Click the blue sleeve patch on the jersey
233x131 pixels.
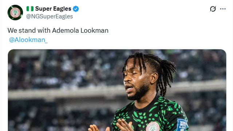(x=182, y=125)
